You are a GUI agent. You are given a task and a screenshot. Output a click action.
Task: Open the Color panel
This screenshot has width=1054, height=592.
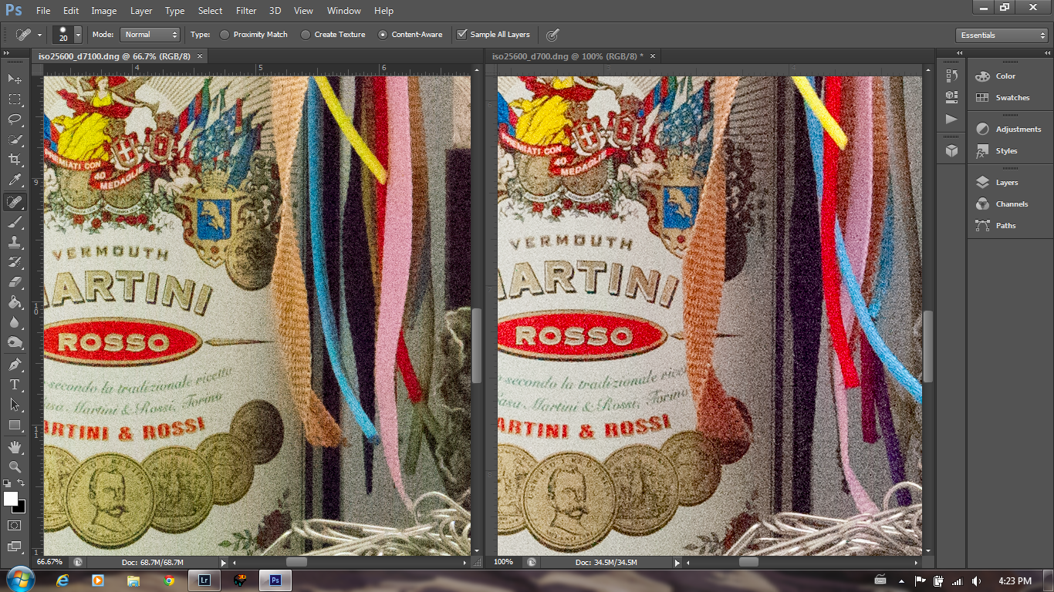pos(1005,76)
